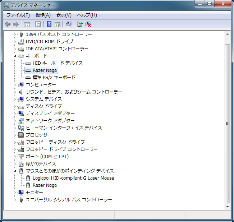Select Logicool HID-compliant G Laser Mouse
The height and width of the screenshot is (222, 234).
[73, 178]
